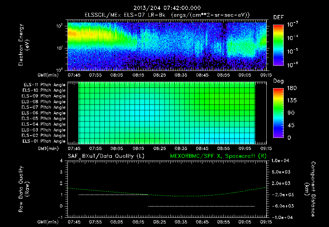329x227 pixels.
Task: Click the 08:05 tick label under spectrogram
Action: click(x=117, y=75)
